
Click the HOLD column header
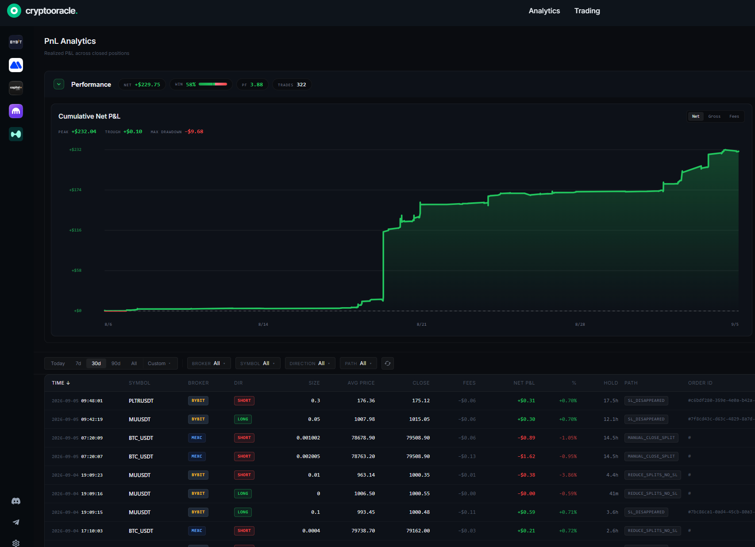[x=611, y=383]
